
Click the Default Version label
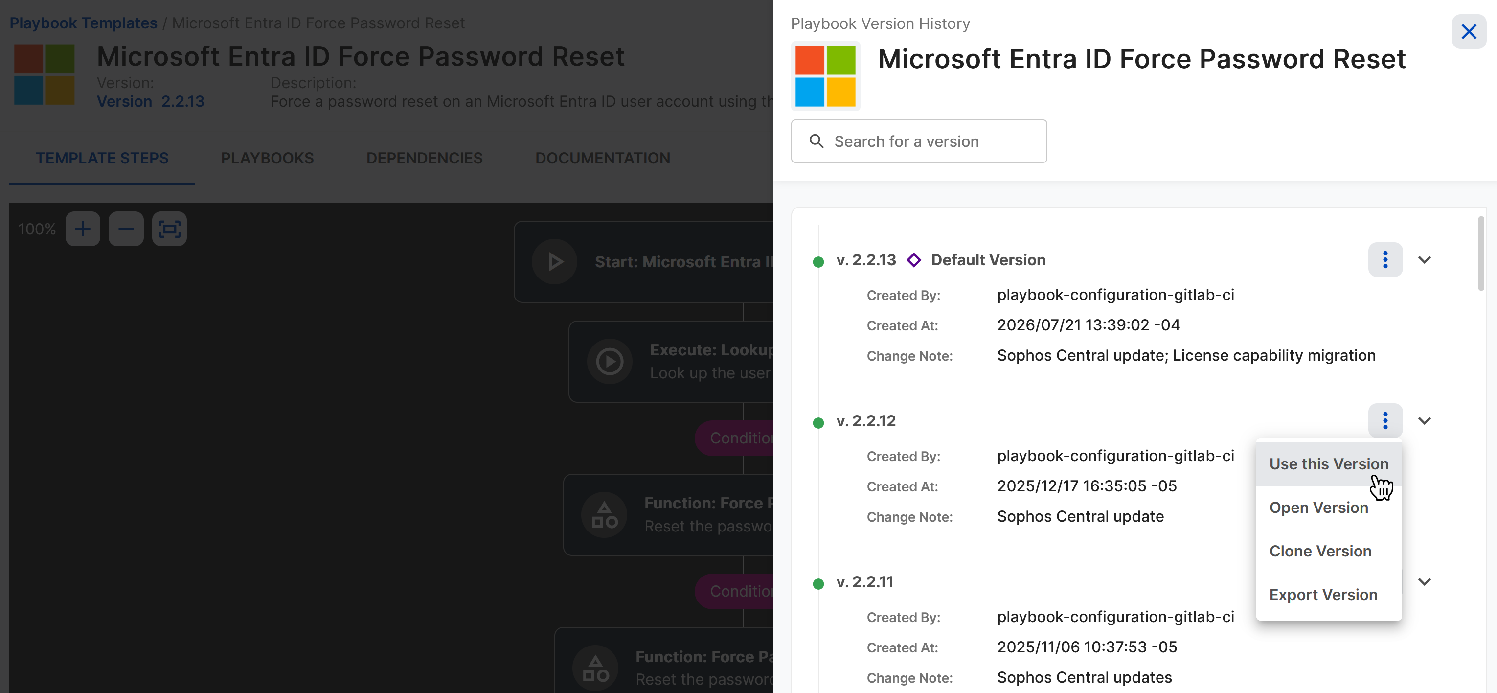[988, 260]
